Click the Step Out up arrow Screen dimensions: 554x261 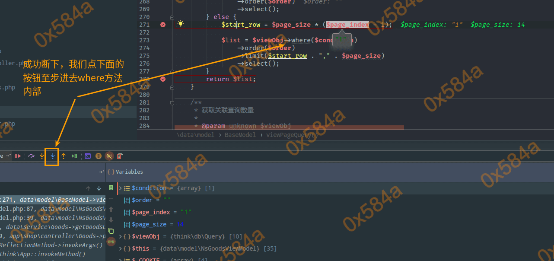(x=64, y=156)
